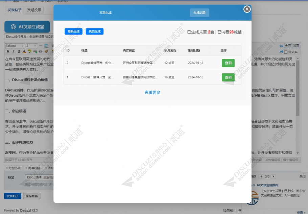The image size is (308, 214).
Task: Open the font size dropdown showing 2
Action: 31,46
